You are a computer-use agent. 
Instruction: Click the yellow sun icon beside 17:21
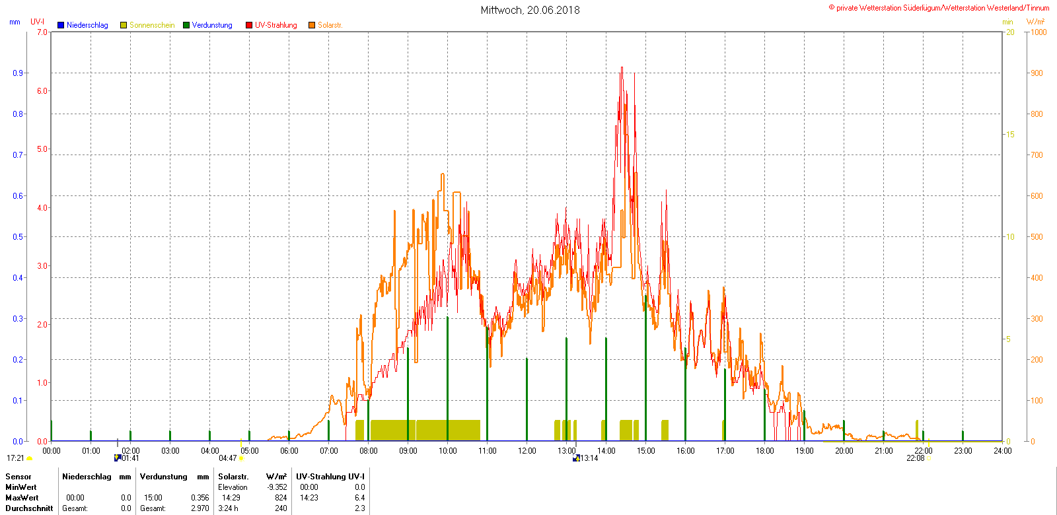coord(30,458)
